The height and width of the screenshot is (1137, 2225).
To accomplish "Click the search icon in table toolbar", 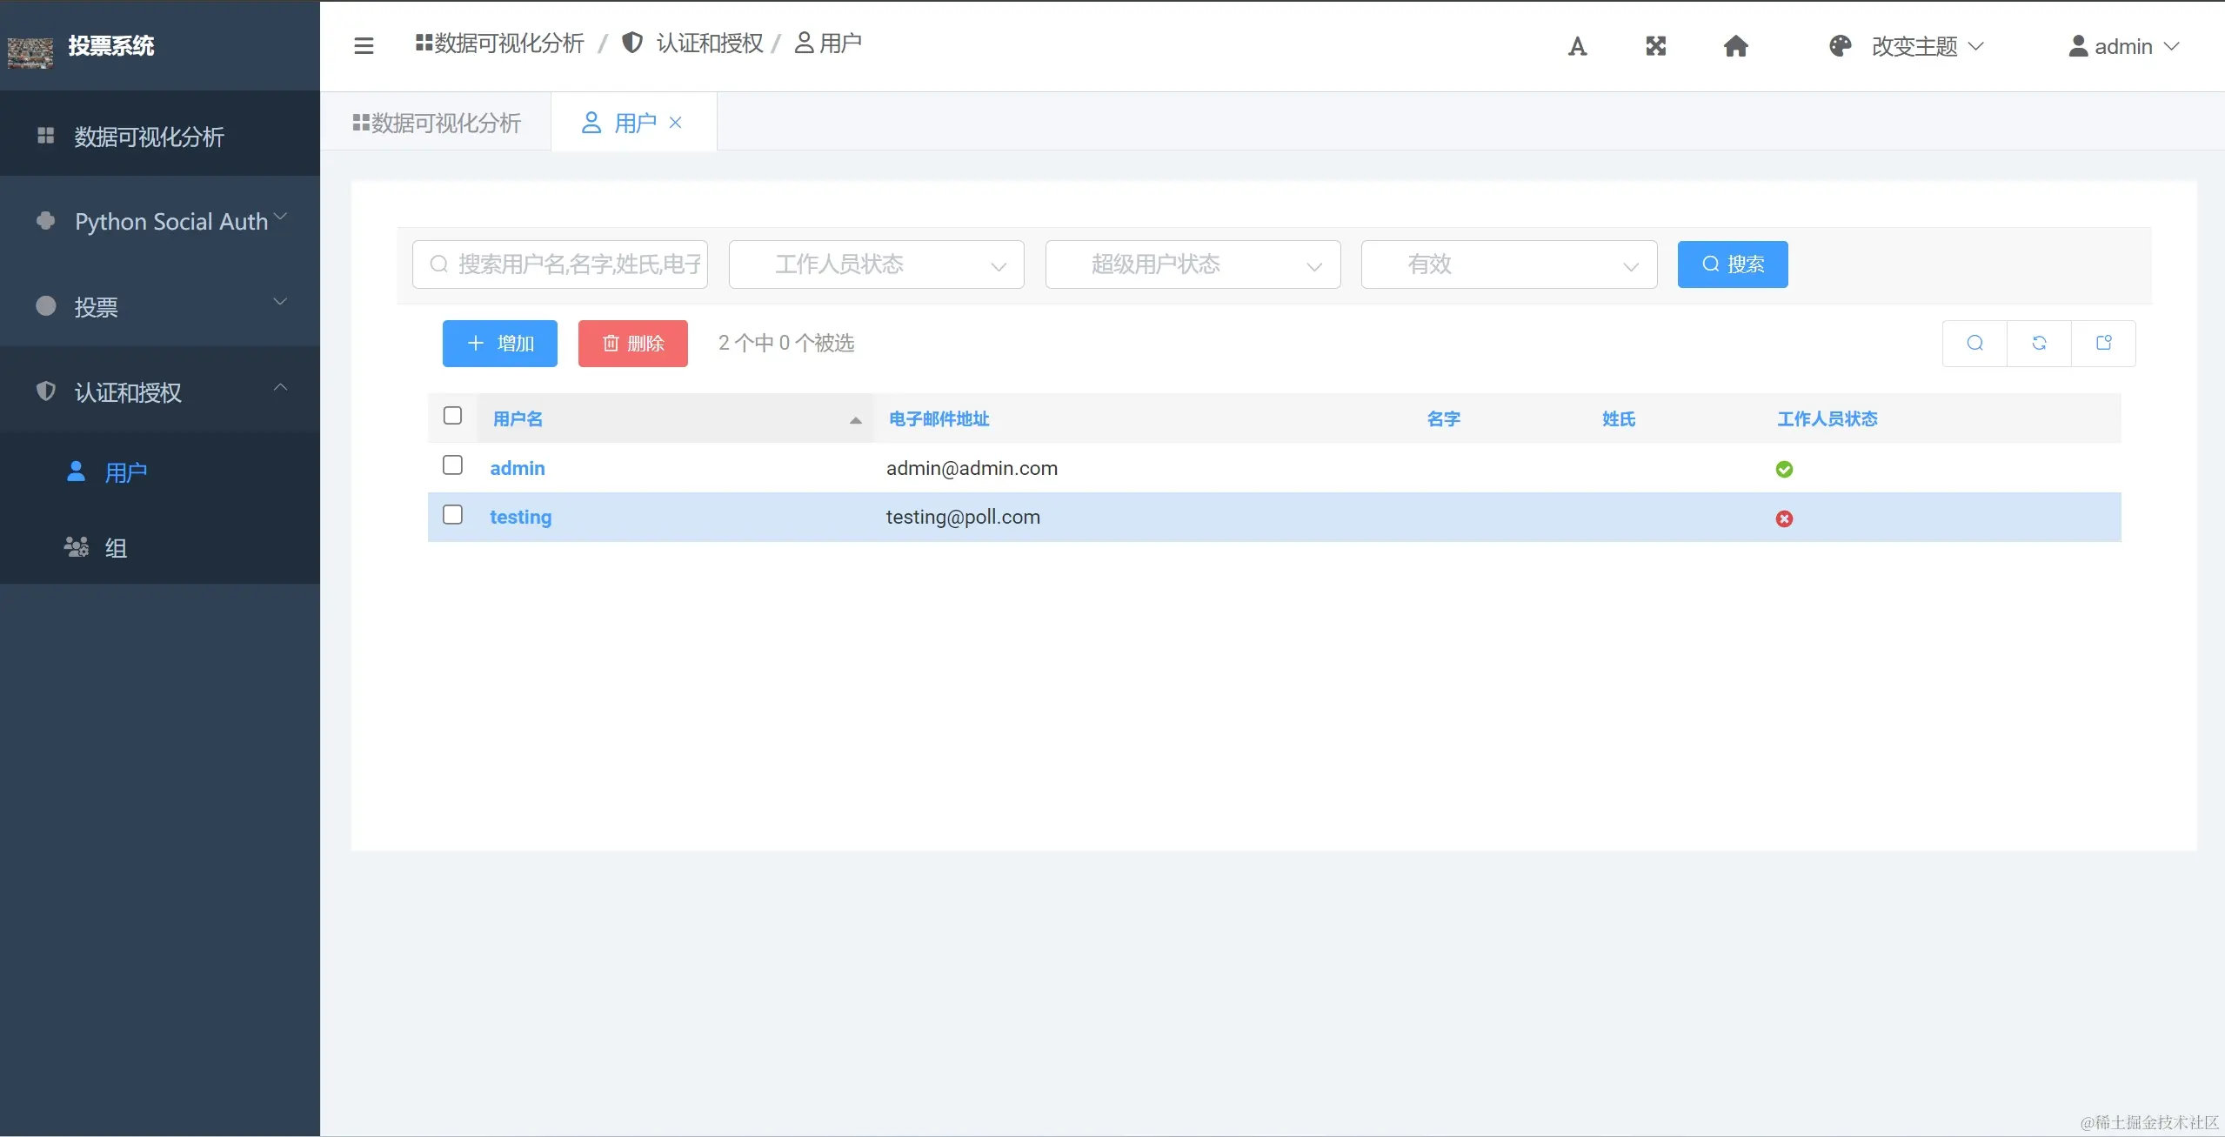I will point(1974,343).
